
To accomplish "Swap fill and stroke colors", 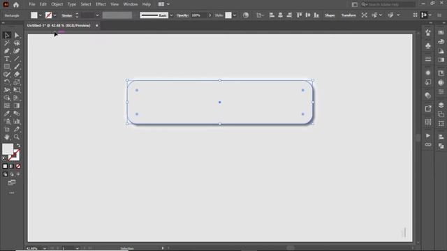I will click(x=19, y=146).
